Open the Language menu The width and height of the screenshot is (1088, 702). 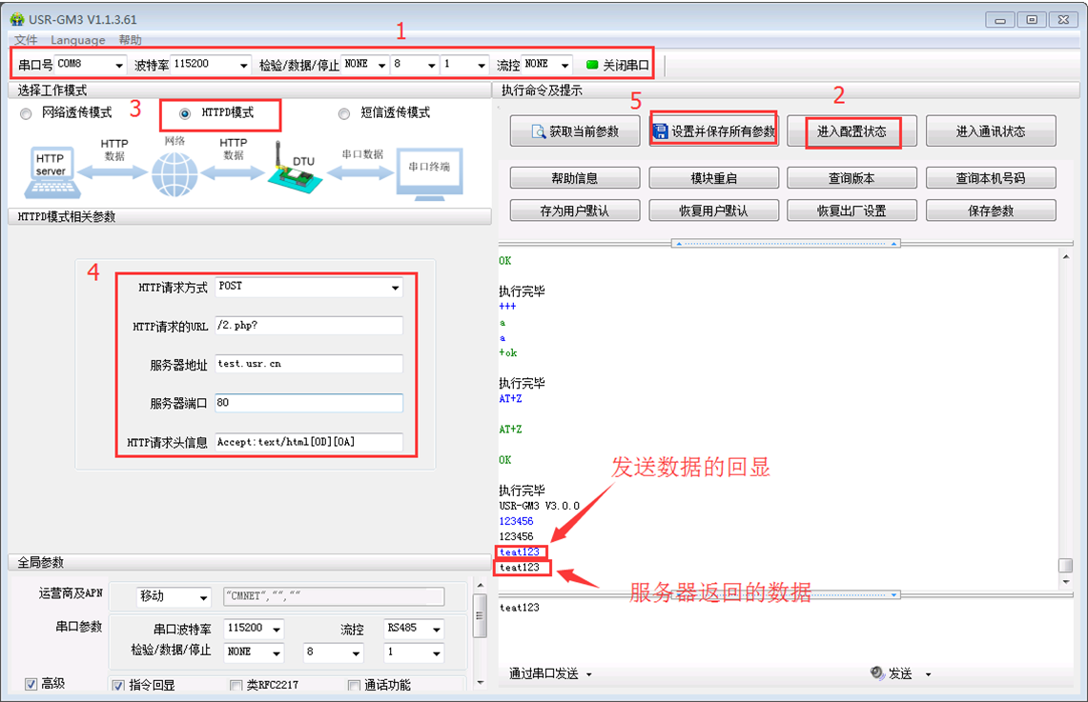tap(78, 40)
